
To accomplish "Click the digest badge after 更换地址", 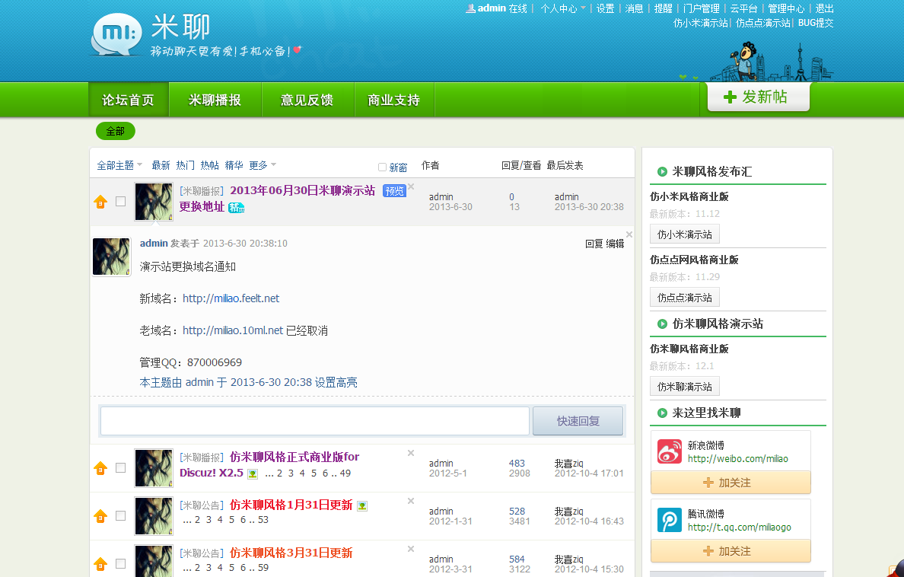I will click(237, 208).
